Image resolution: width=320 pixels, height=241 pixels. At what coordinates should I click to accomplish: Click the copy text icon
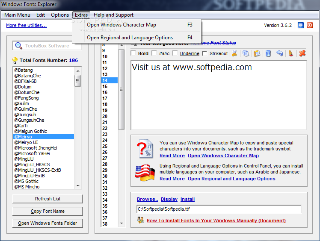(246, 53)
